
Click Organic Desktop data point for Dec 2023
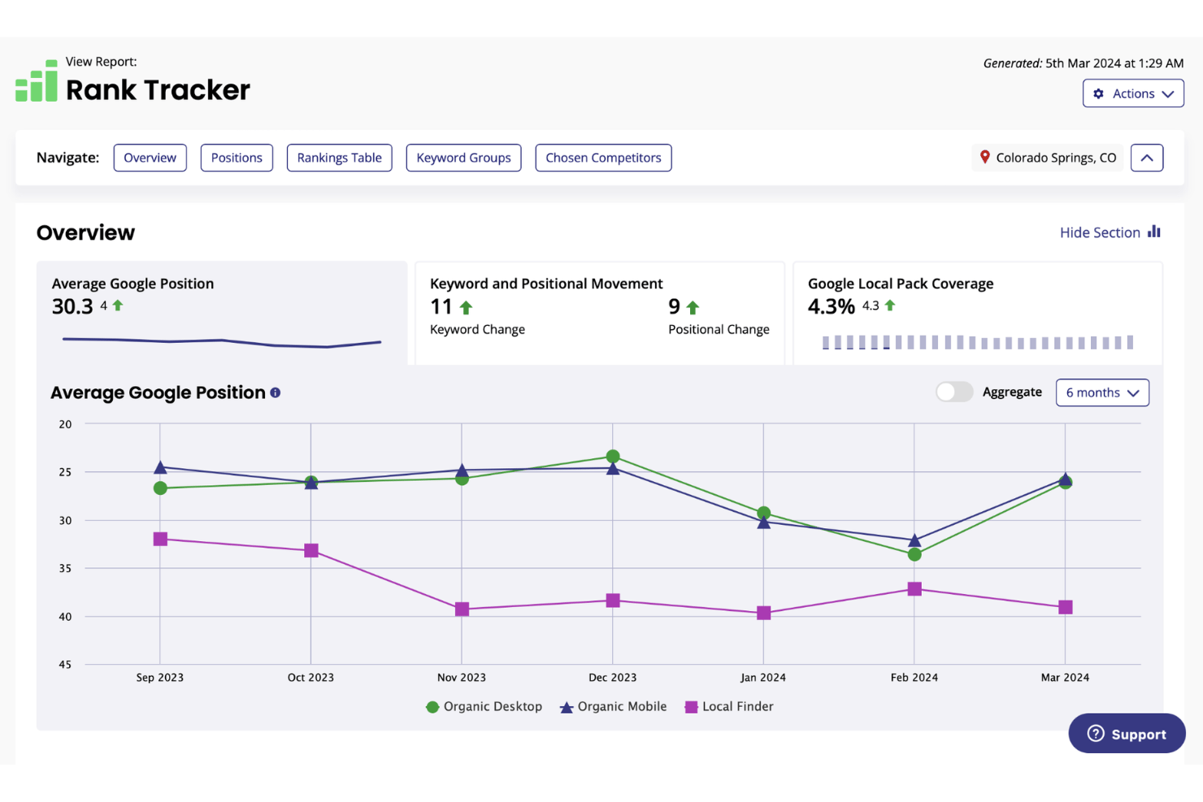(613, 457)
